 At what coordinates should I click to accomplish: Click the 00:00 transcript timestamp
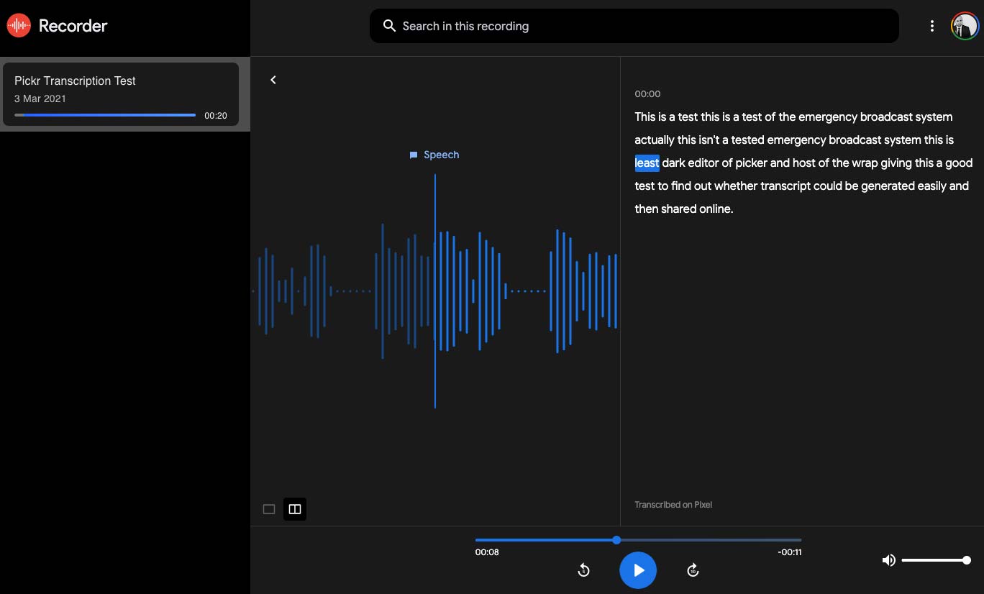tap(647, 94)
